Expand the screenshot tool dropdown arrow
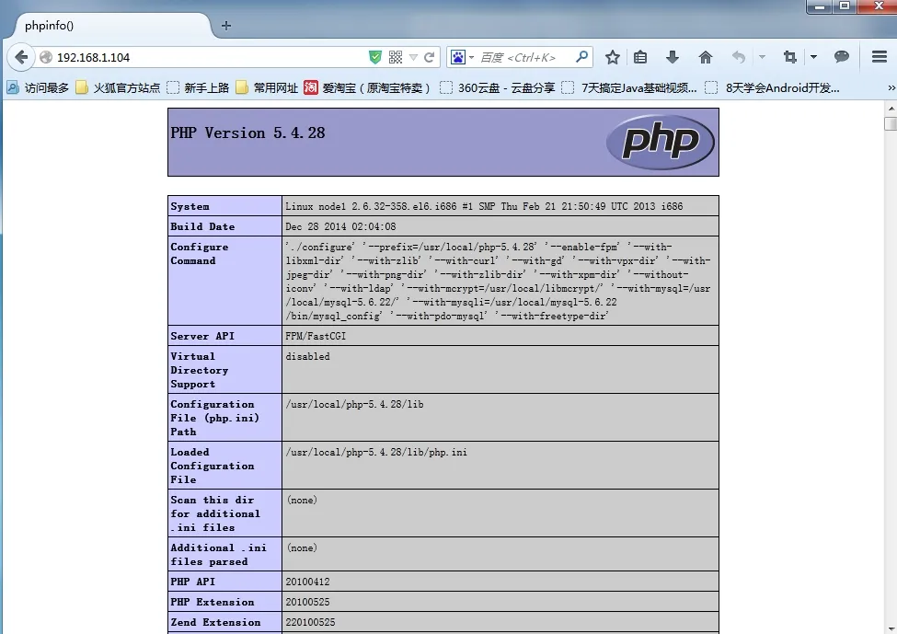 [813, 57]
